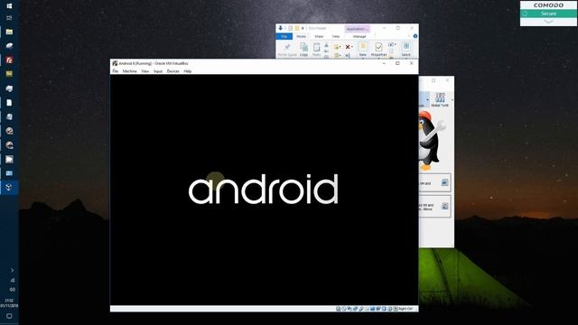578x325 pixels.
Task: Open Action Center notifications icon
Action: pos(9,316)
